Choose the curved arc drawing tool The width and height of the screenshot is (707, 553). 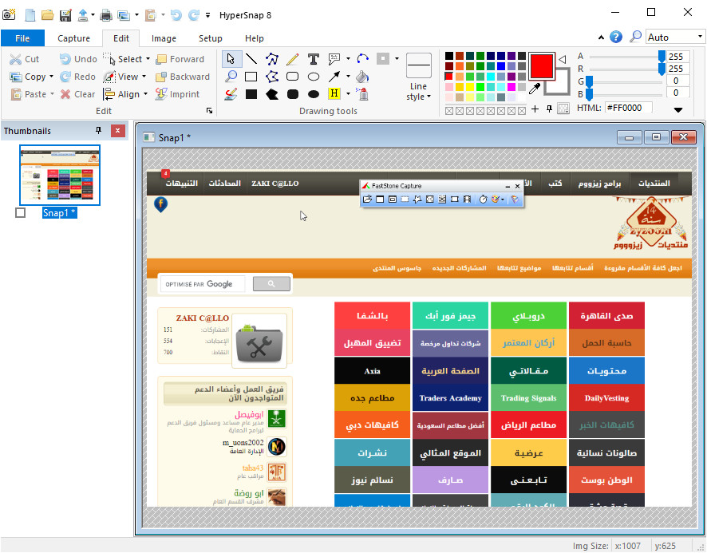tap(362, 58)
